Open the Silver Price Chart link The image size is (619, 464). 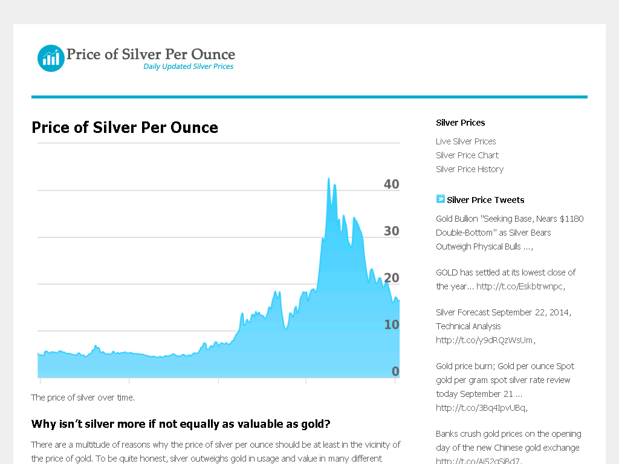(x=467, y=155)
